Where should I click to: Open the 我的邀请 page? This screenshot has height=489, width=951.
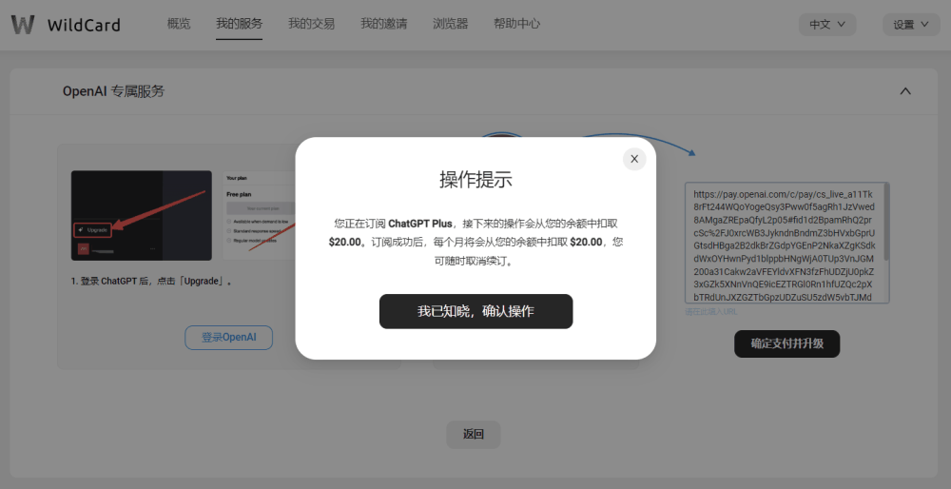[x=383, y=24]
